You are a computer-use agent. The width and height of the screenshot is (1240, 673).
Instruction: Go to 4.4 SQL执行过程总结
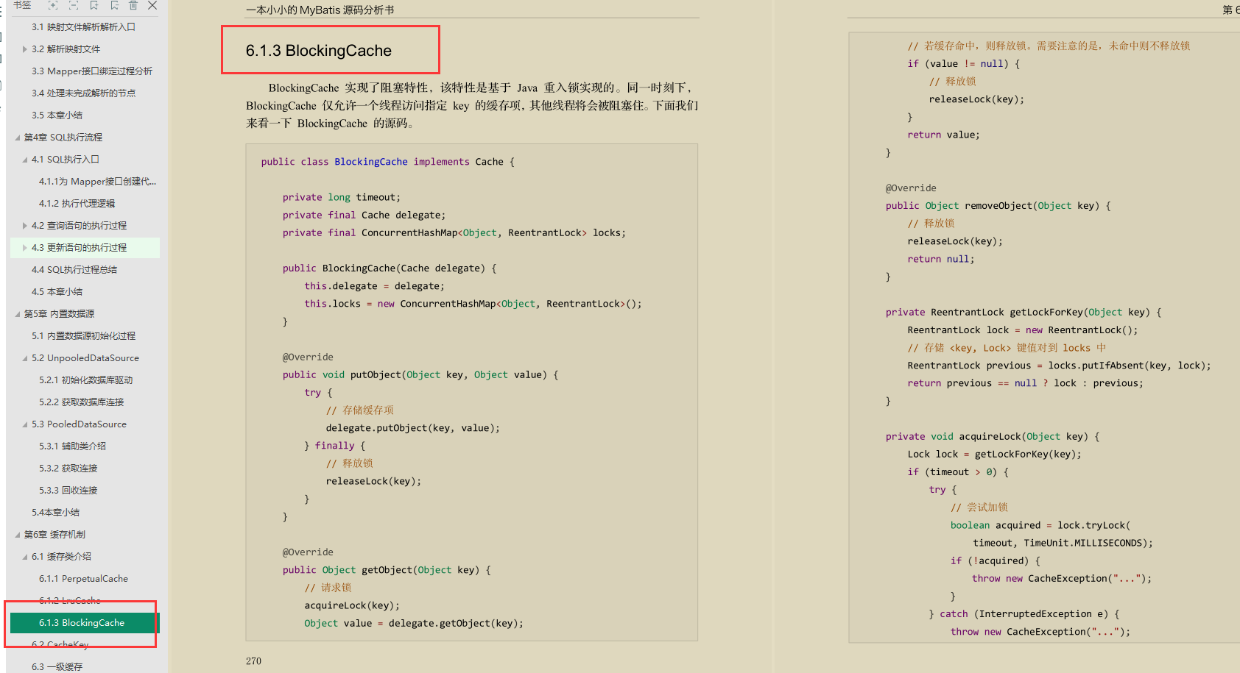[74, 270]
